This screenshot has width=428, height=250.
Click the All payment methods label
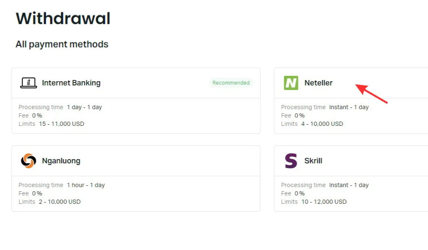coord(62,44)
